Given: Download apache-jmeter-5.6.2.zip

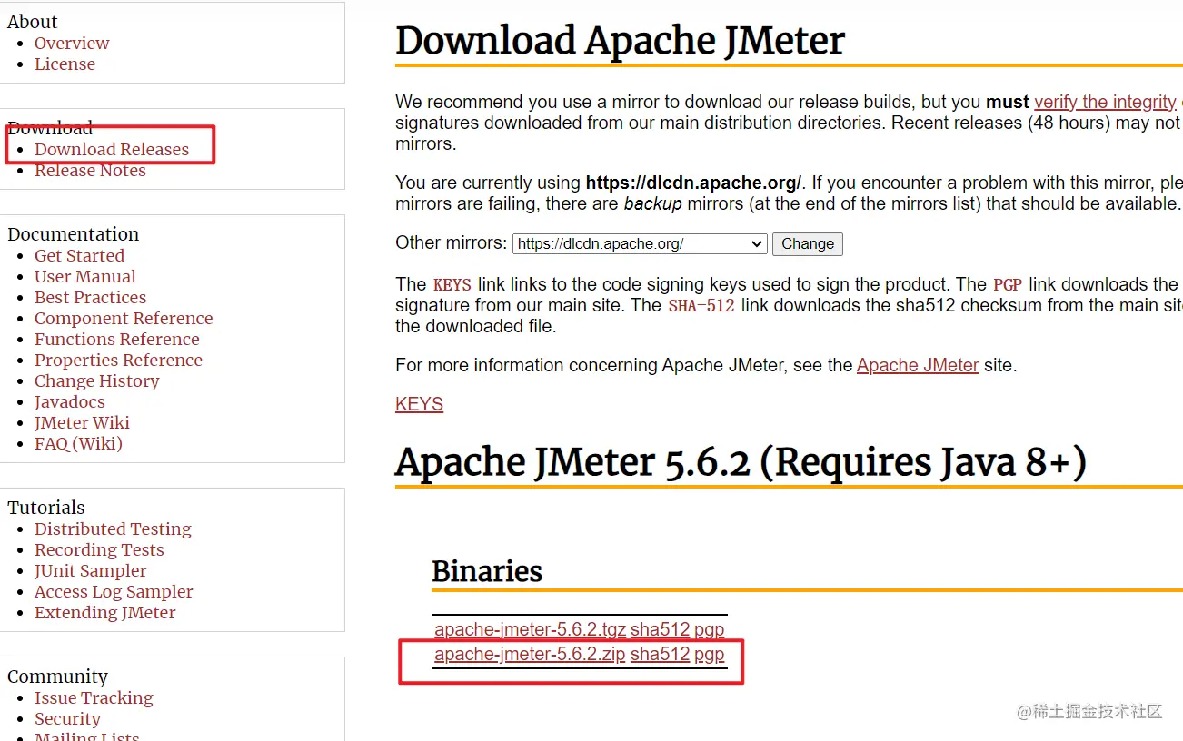Looking at the screenshot, I should 530,655.
